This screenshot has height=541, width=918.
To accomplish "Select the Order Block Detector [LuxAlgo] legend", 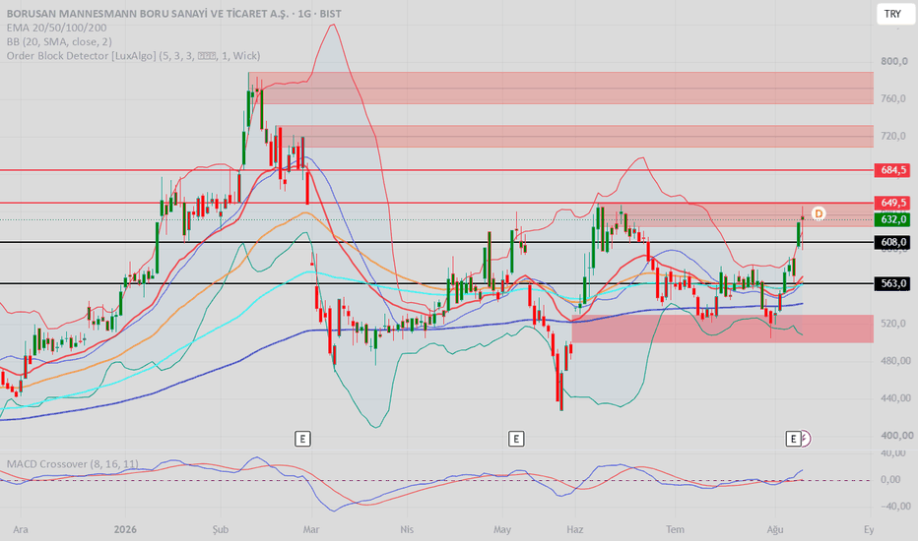I will pos(134,55).
